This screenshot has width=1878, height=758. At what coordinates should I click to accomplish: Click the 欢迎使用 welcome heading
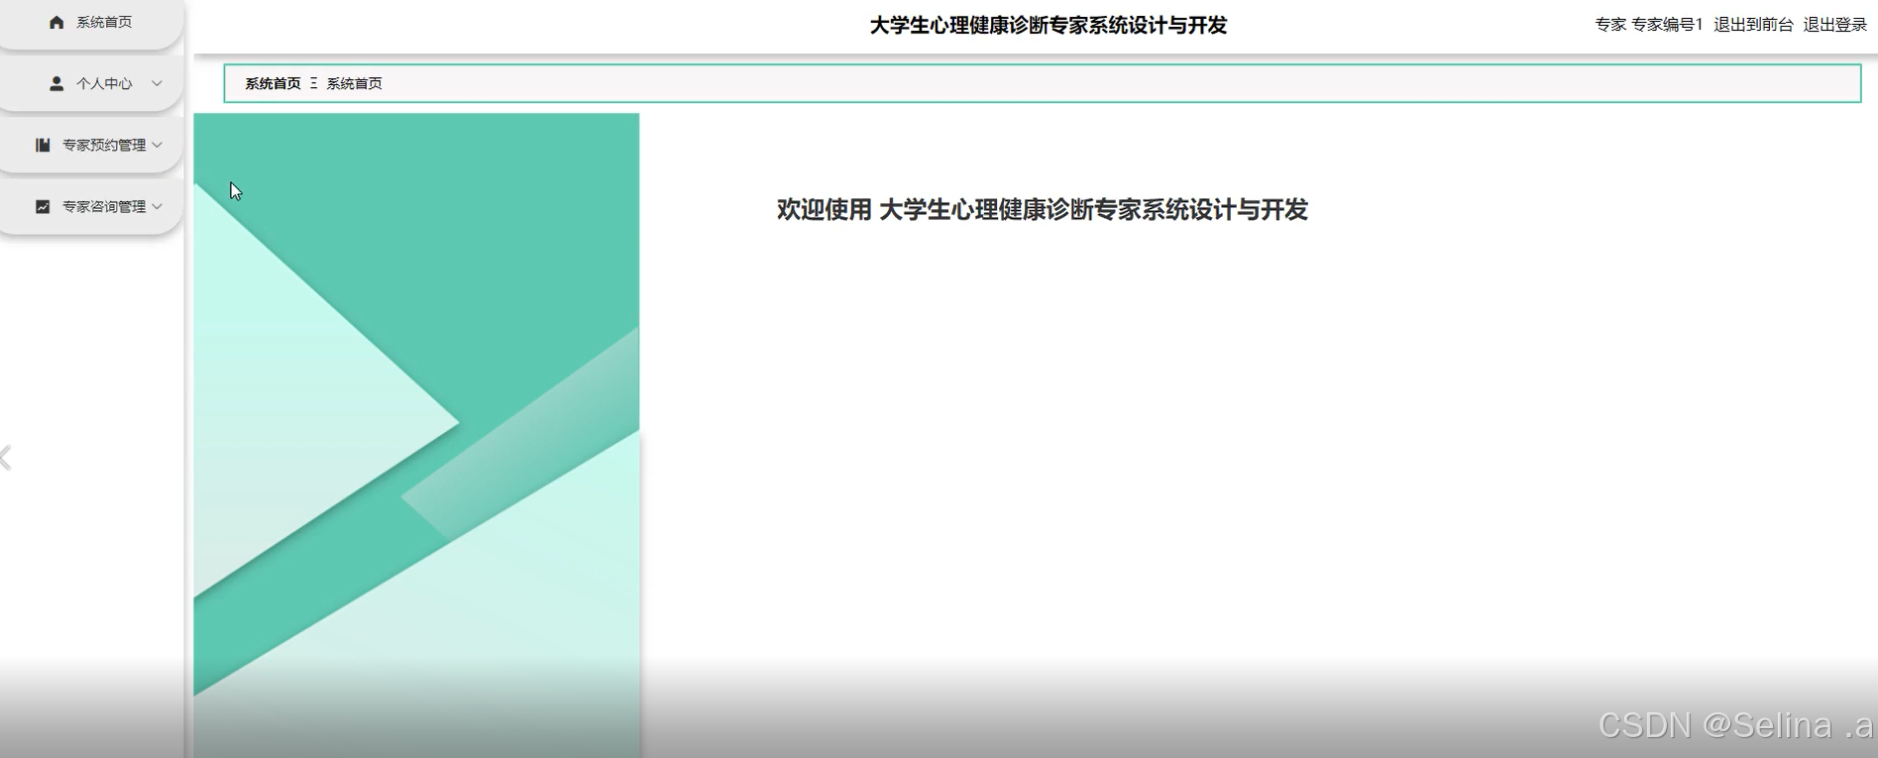(1043, 209)
